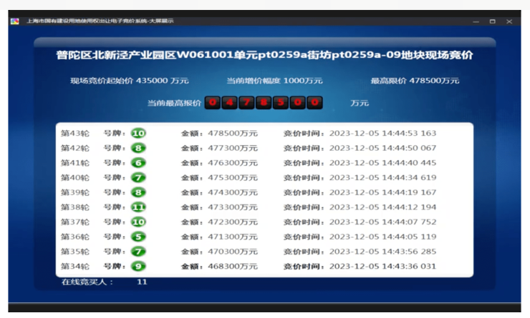
Task: Click the bid time 2023-12-05 14:44:19 167
Action: [x=382, y=193]
